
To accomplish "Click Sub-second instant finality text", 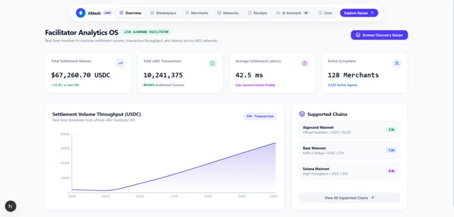I will coord(255,85).
